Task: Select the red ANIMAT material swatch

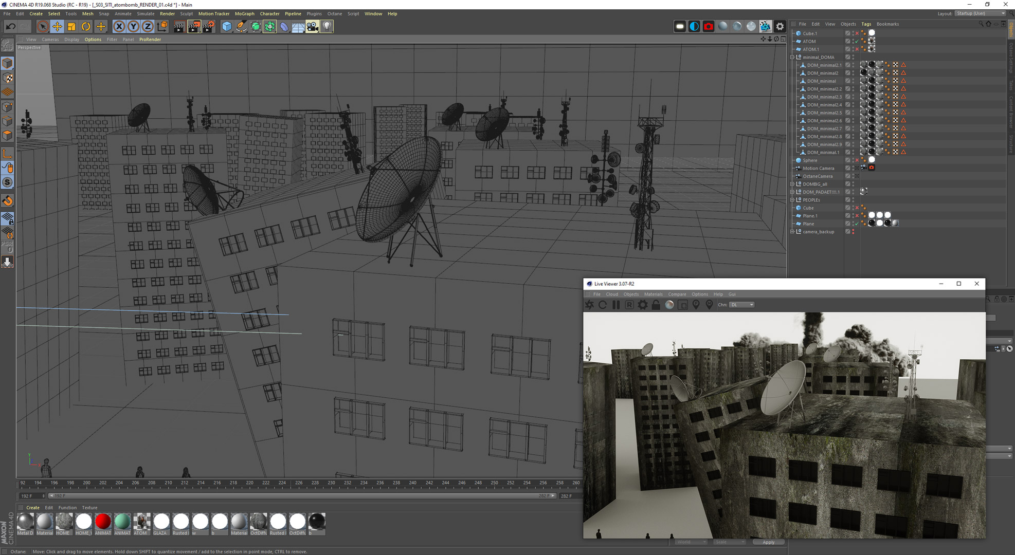Action: pos(103,522)
